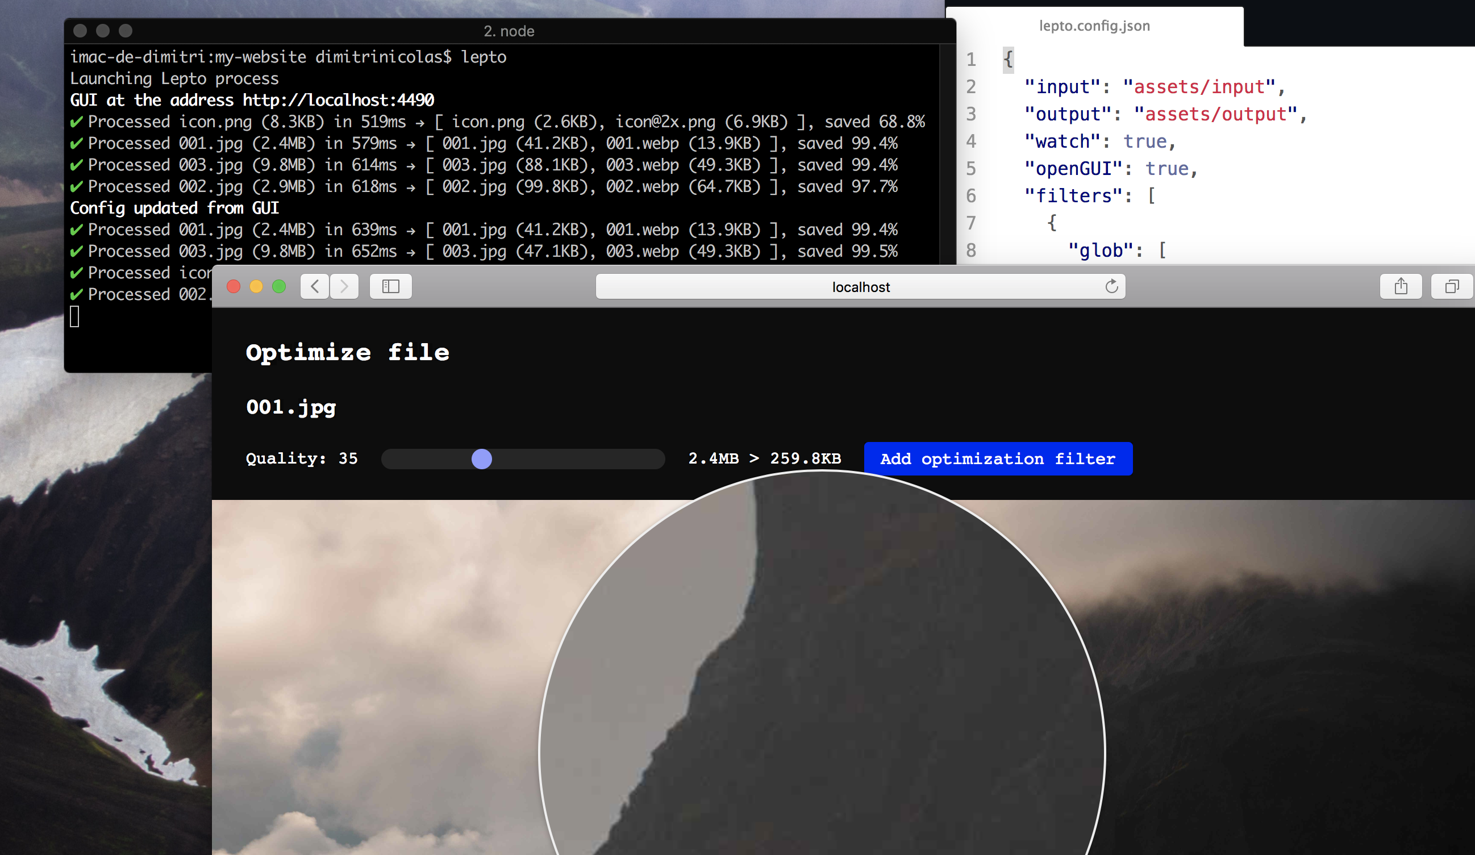
Task: Click the Add optimization filter button
Action: (998, 458)
